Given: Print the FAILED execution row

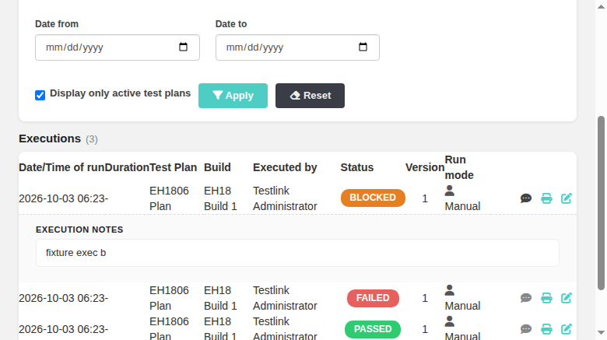Looking at the screenshot, I should pos(546,298).
